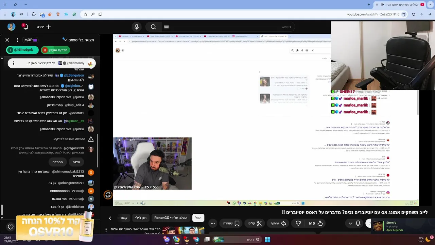Viewport: 435px width, 245px height.
Task: Select the Ronen Gigi filter chip
Action: click(x=141, y=218)
